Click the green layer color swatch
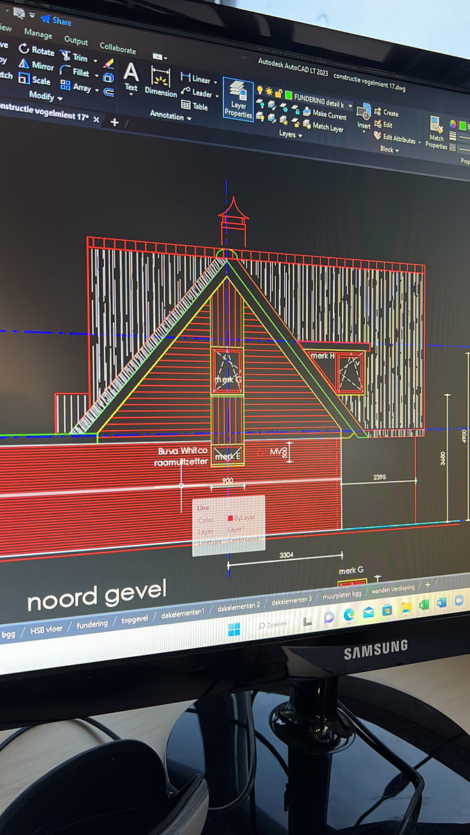The height and width of the screenshot is (835, 470). 288,95
